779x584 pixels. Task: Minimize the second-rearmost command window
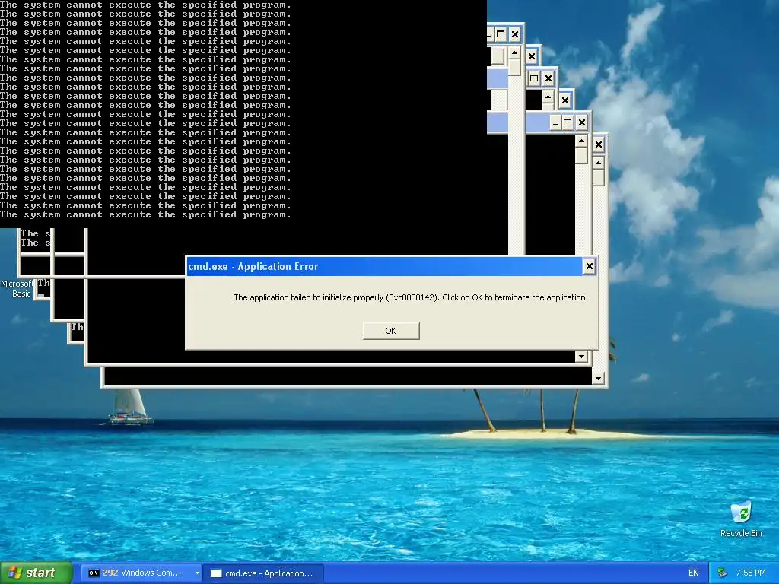pos(555,122)
